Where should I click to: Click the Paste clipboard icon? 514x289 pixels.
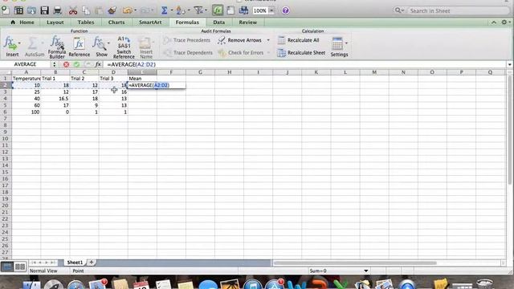pyautogui.click(x=99, y=10)
